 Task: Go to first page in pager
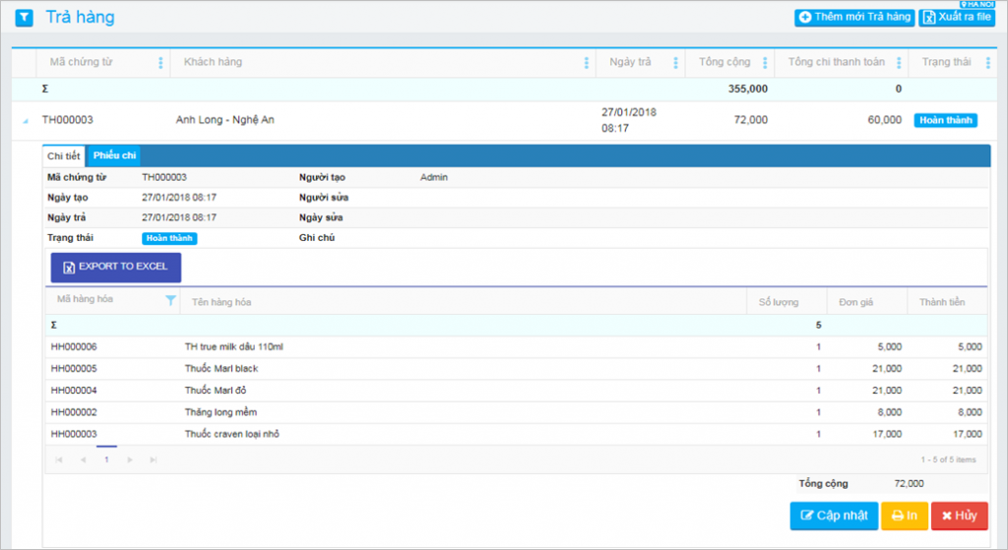[x=59, y=460]
